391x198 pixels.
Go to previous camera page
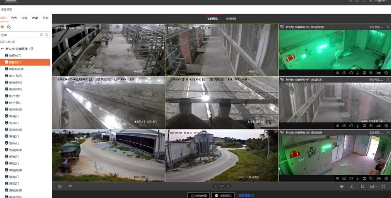pyautogui.click(x=216, y=186)
